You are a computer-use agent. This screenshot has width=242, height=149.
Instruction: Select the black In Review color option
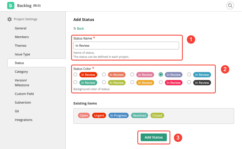189,83
